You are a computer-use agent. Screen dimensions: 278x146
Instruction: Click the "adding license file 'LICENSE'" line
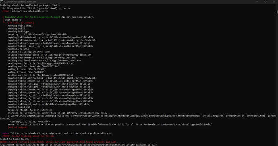(x=27, y=69)
